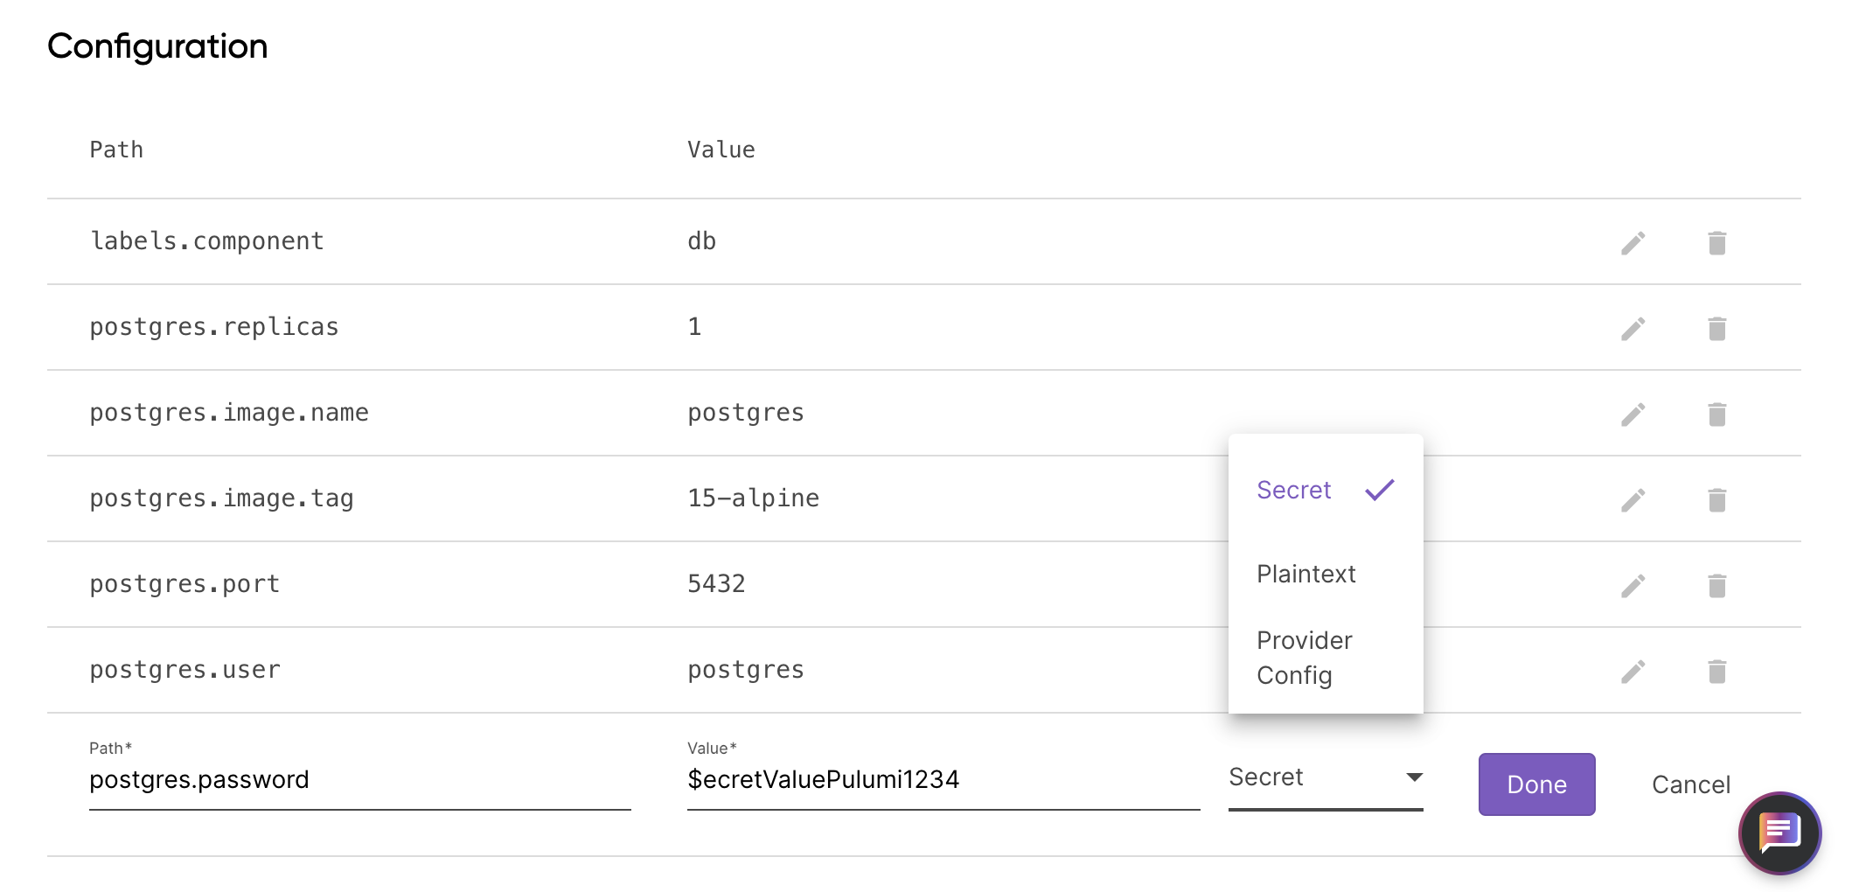Pick Provider Config in the type menu

[x=1325, y=658]
